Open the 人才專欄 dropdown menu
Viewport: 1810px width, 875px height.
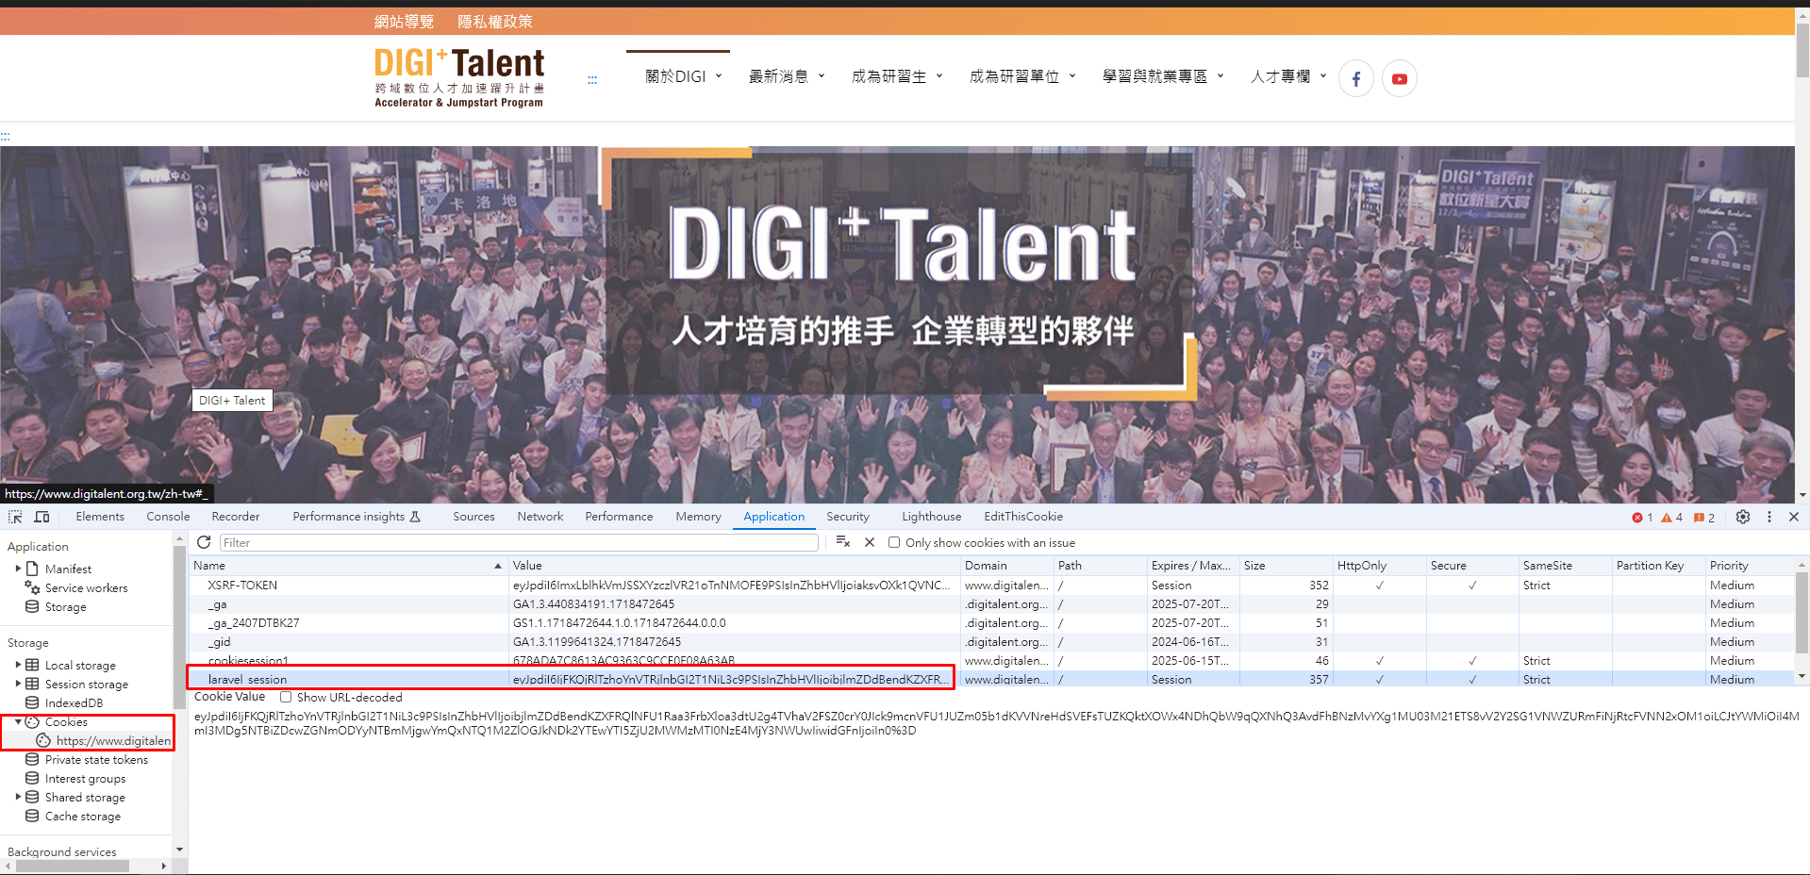[x=1288, y=76]
